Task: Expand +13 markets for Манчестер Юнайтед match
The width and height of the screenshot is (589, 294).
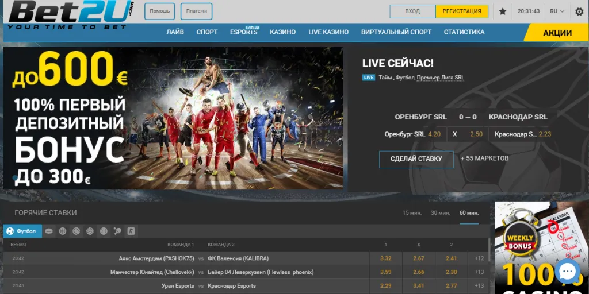Action: coord(479,272)
